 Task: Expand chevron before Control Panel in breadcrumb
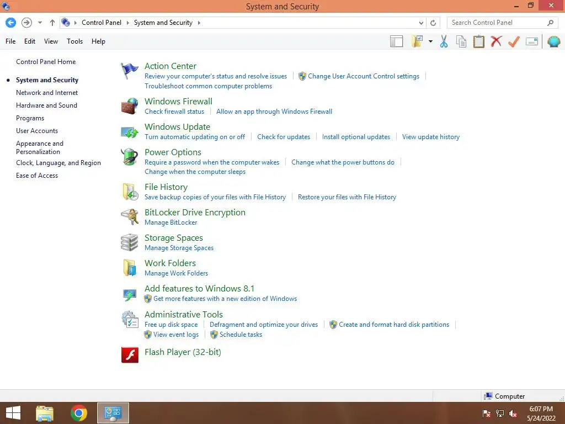(x=75, y=23)
